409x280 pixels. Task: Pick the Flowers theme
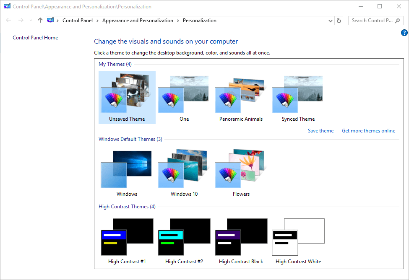pos(241,173)
